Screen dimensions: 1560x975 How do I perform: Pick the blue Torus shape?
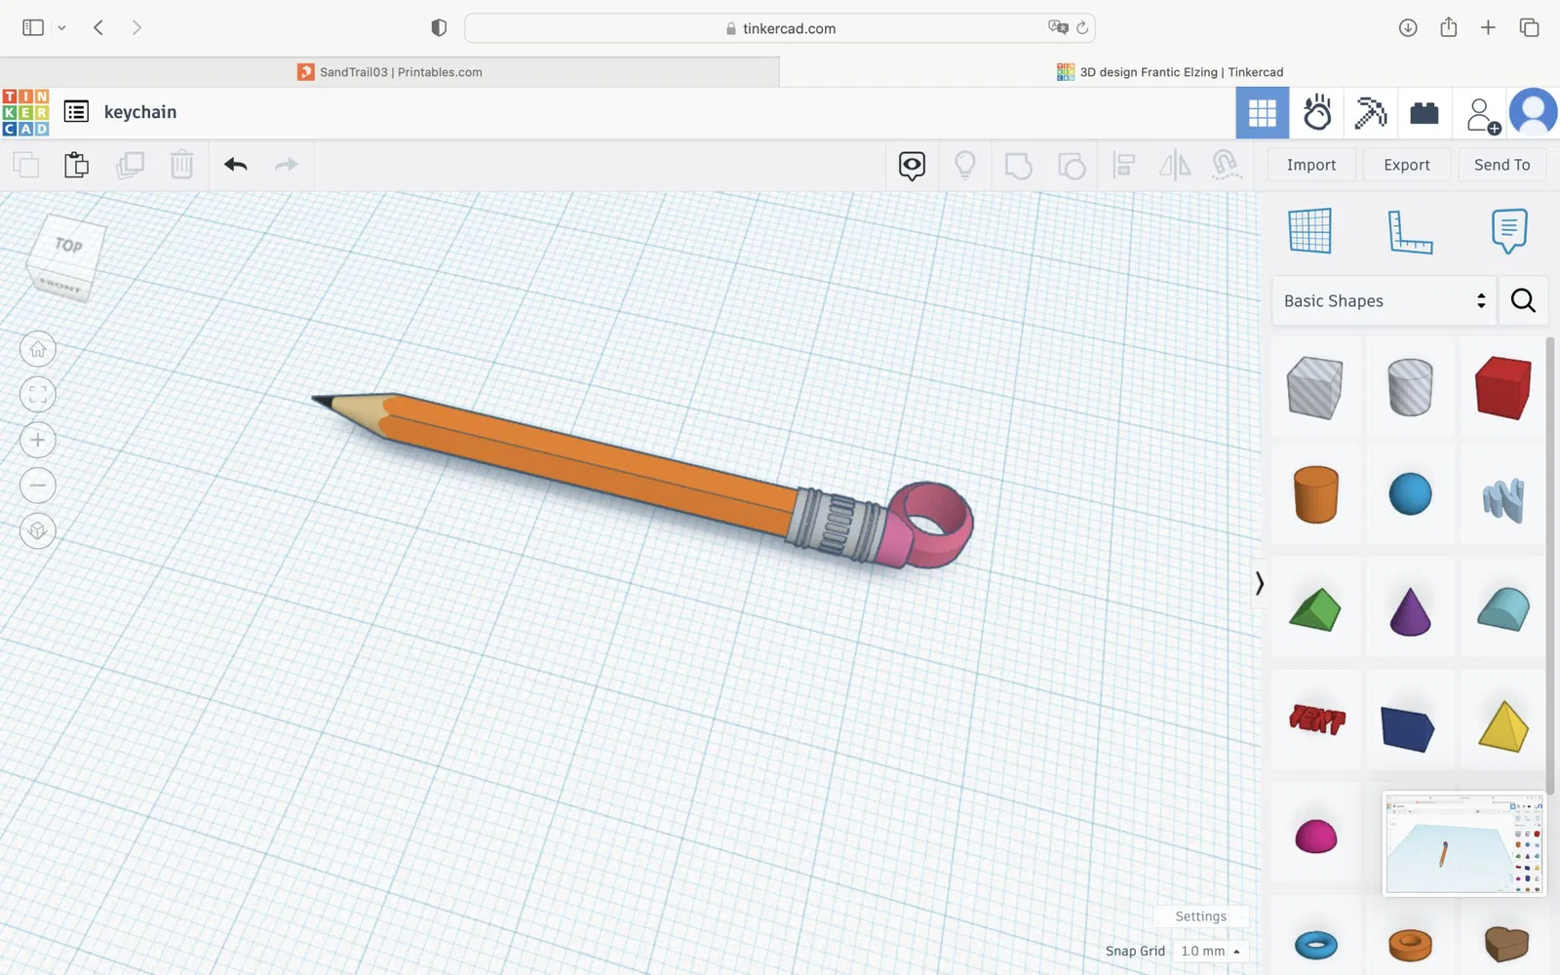tap(1316, 944)
